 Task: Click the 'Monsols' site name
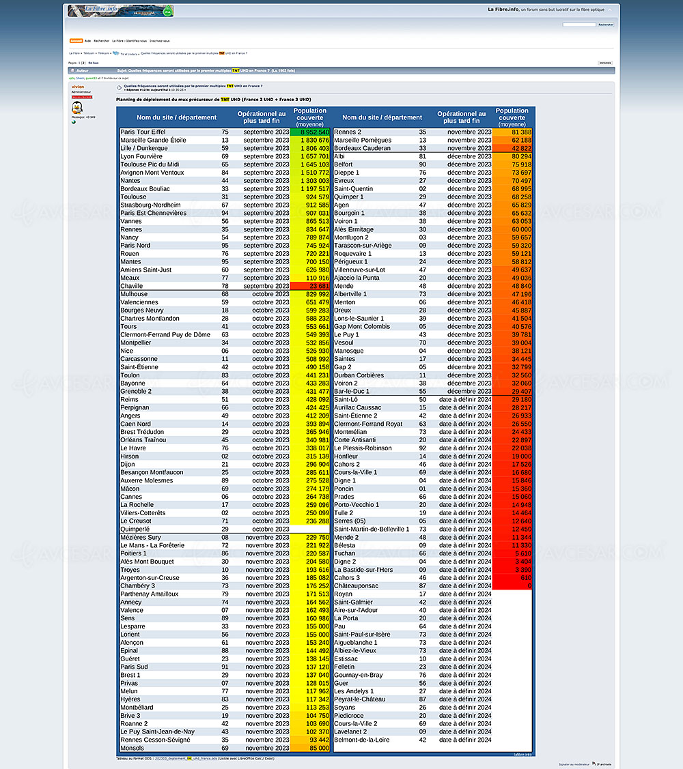point(132,748)
